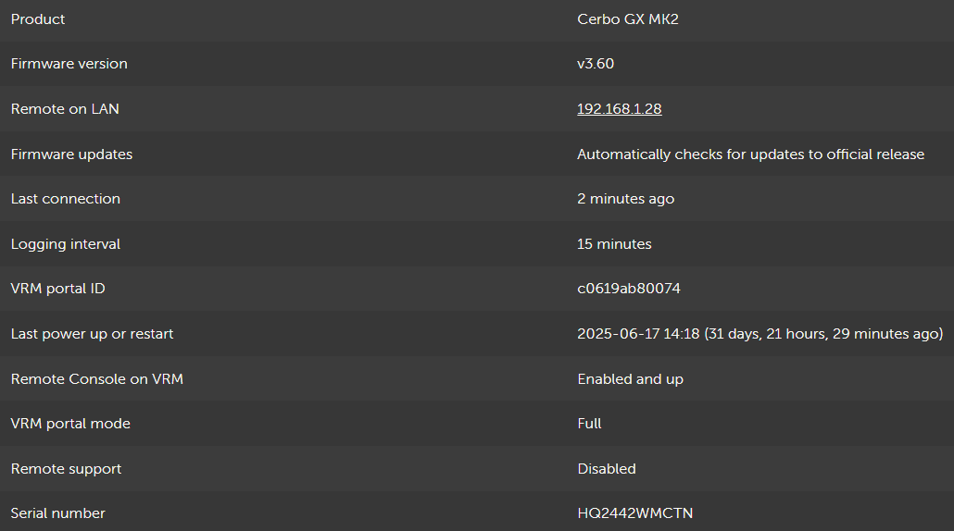Select the serial number HQ2442WMCTN
Image resolution: width=954 pixels, height=531 pixels.
(x=634, y=513)
